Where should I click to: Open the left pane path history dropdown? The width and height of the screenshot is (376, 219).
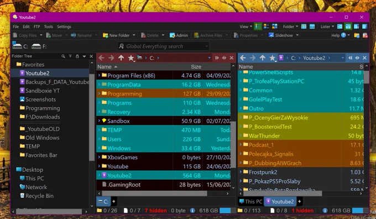(x=210, y=58)
